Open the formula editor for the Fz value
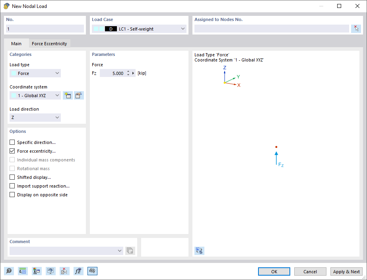 click(x=134, y=73)
